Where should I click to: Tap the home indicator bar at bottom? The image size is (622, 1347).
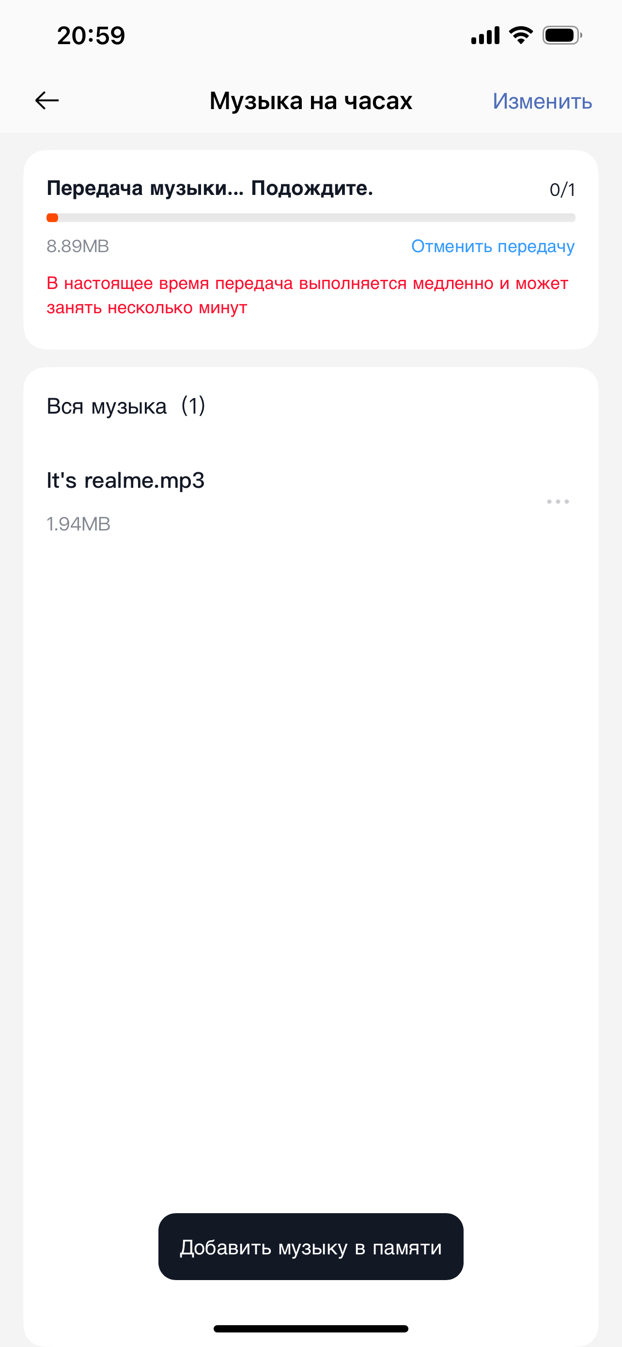point(311,1329)
